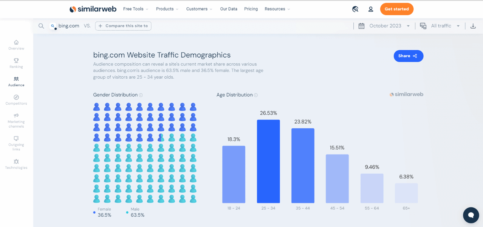Screen dimensions: 483x227
Task: Click the Similarweb logo
Action: click(x=93, y=9)
